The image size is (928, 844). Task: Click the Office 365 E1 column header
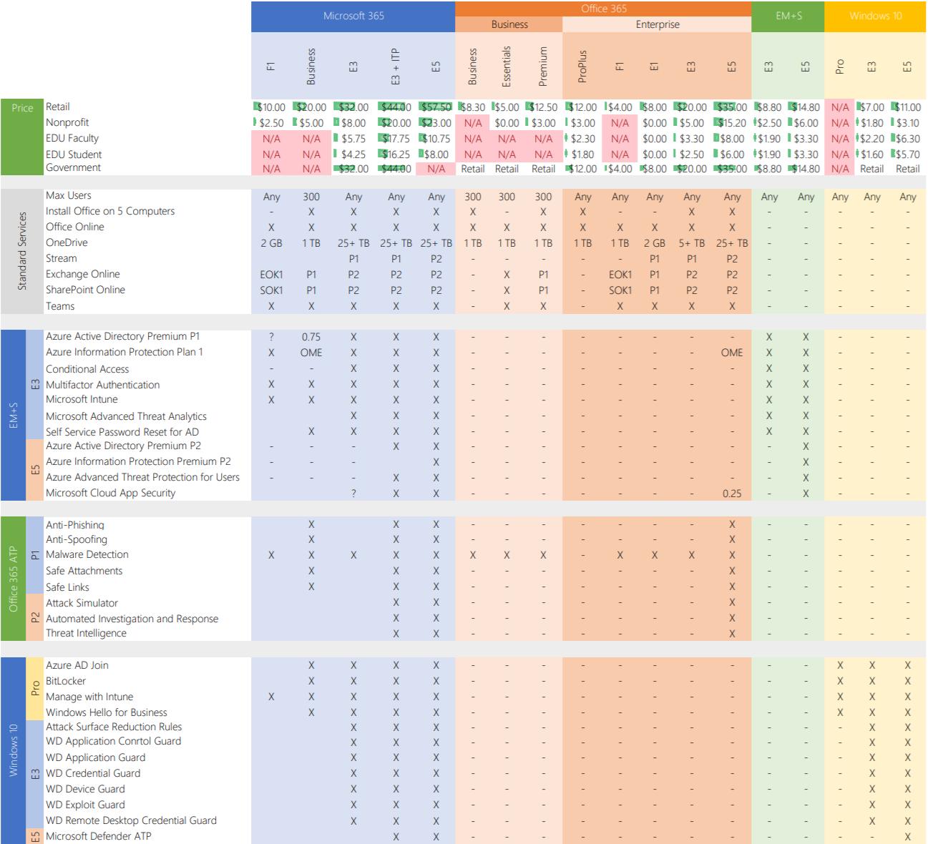tap(654, 67)
